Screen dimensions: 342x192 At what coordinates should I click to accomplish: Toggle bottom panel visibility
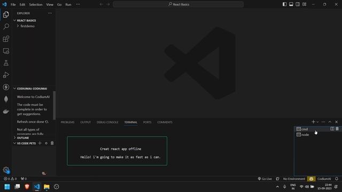291,4
